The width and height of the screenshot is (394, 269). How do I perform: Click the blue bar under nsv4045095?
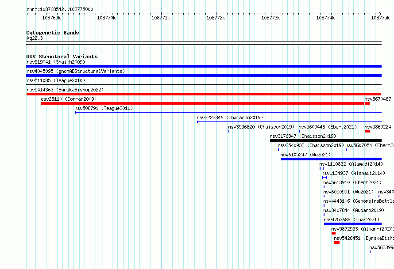pos(204,76)
